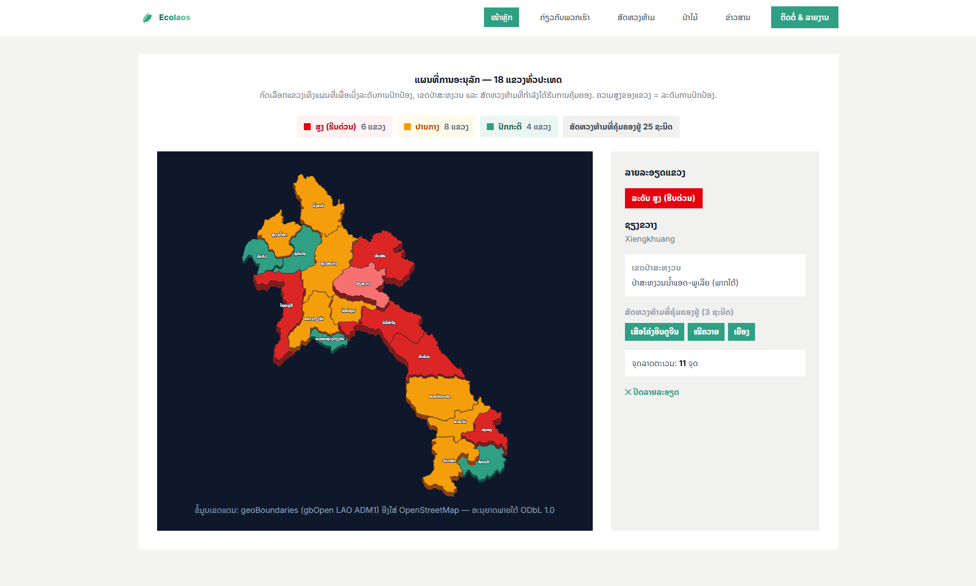976x586 pixels.
Task: Click the X icon beside ປິດລາຍລະອຽດ
Action: click(628, 392)
